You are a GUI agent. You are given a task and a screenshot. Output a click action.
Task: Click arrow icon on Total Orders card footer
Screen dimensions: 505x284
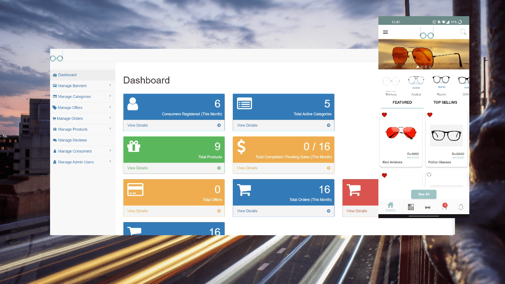(x=329, y=211)
